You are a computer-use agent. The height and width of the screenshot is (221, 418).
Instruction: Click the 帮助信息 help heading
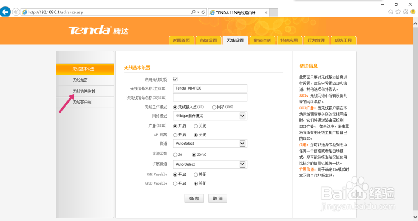pos(308,66)
